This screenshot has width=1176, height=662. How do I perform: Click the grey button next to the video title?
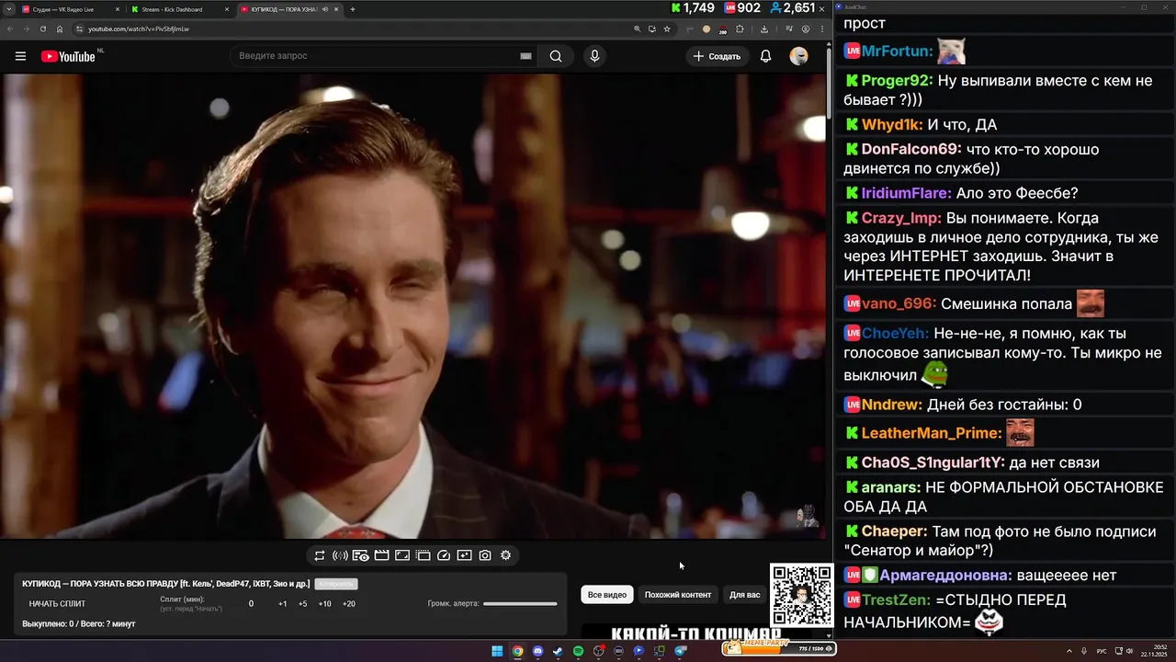(335, 584)
